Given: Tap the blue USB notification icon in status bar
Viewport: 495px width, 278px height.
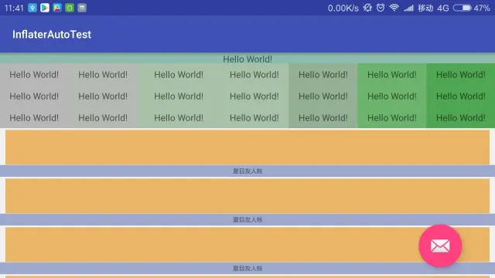Looking at the screenshot, I should point(32,8).
